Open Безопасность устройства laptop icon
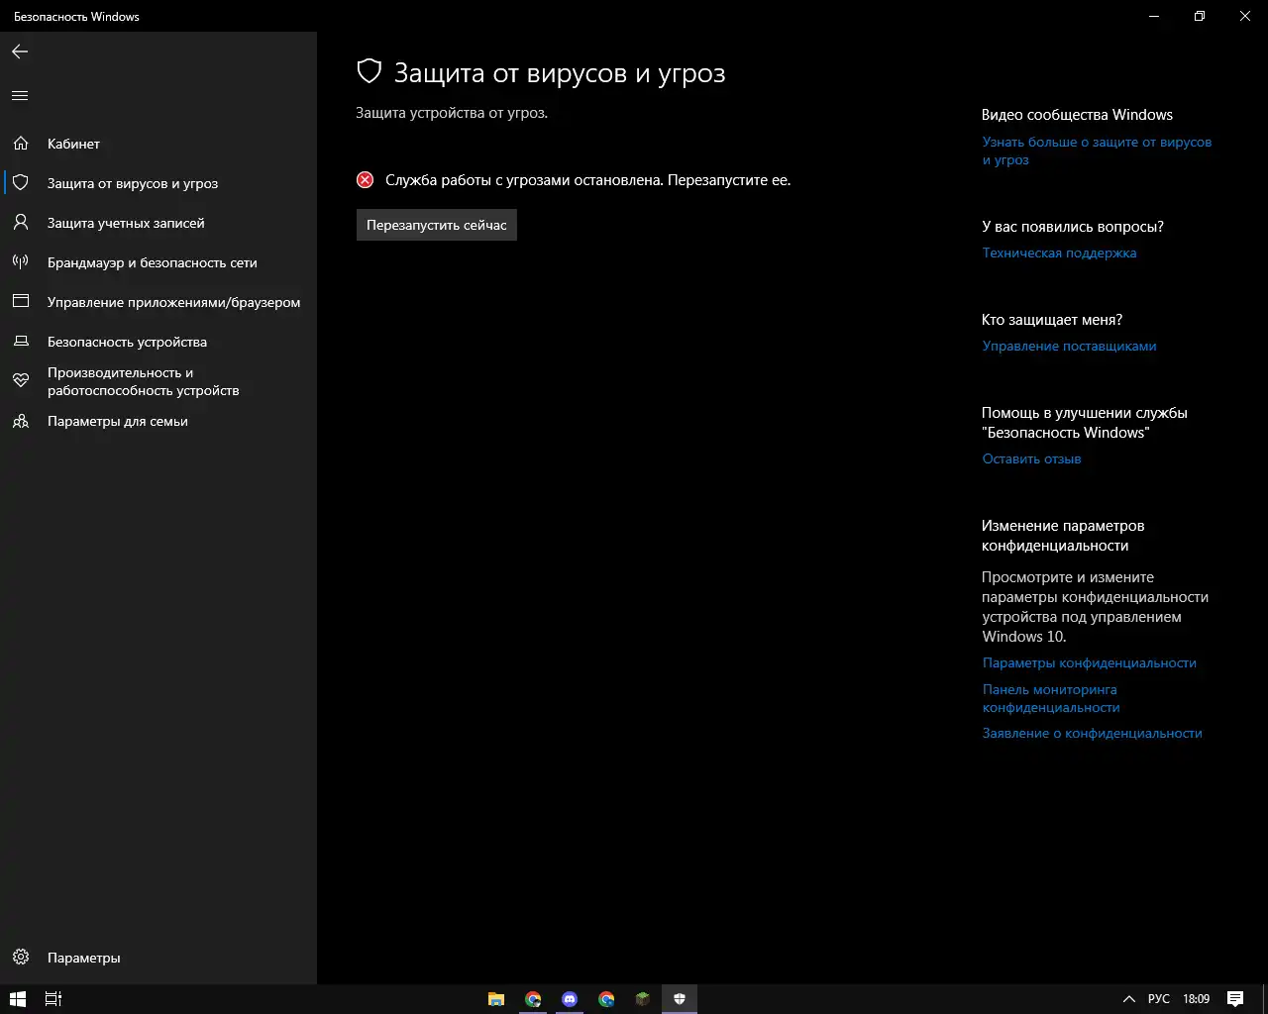 (x=21, y=342)
